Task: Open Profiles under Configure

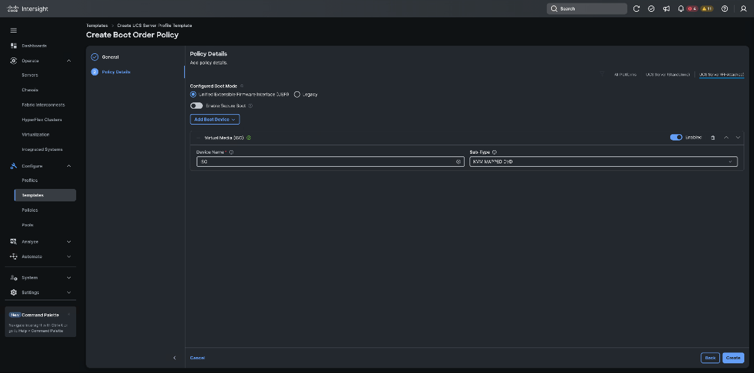Action: click(x=29, y=181)
